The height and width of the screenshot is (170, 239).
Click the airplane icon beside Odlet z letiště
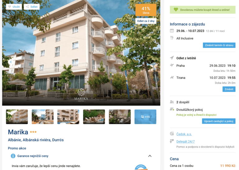click(x=172, y=58)
